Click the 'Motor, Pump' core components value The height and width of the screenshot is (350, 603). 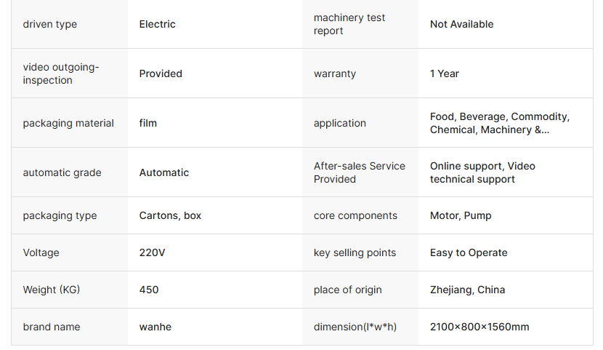click(x=461, y=215)
